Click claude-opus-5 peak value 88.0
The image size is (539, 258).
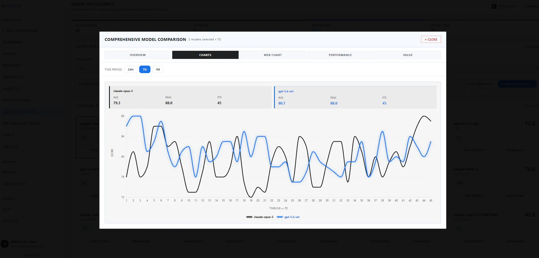(x=169, y=103)
